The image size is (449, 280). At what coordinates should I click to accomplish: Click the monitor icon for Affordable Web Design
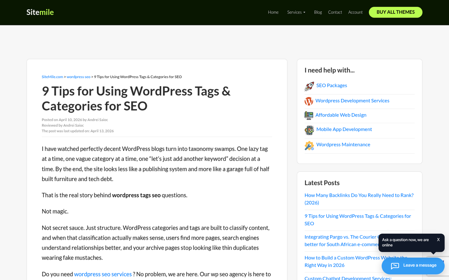309,115
